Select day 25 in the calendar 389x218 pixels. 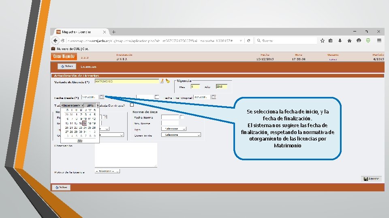click(90, 128)
